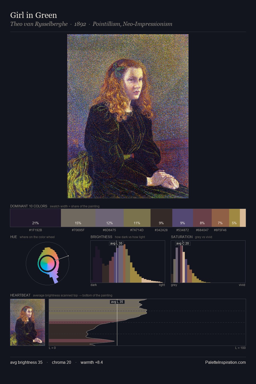Click the hex label #6D6475
The image size is (256, 384).
109,230
